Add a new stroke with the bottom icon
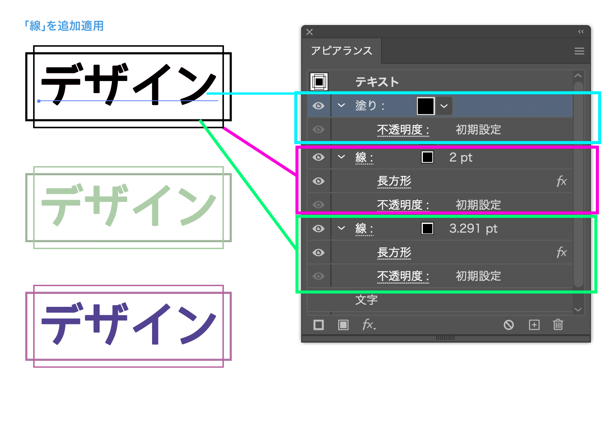 pyautogui.click(x=319, y=325)
